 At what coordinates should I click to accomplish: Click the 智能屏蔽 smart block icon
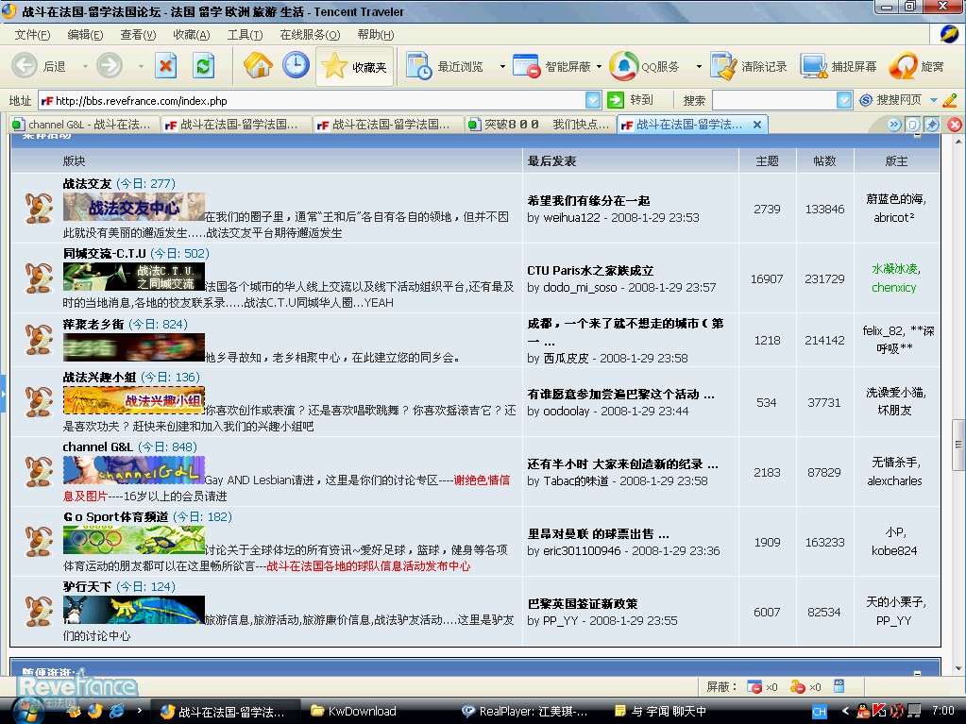(527, 66)
